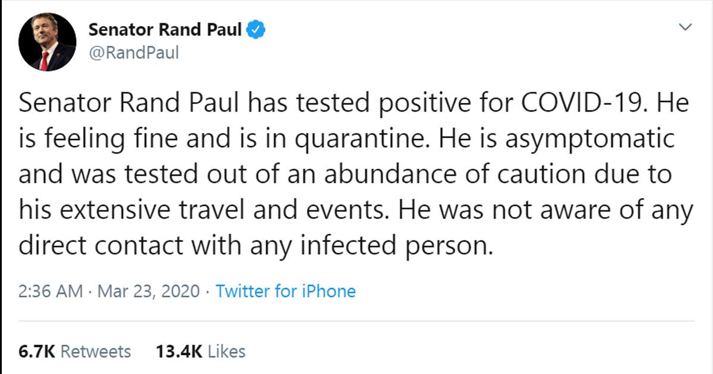Click the word "asymptomatic" in the tweet
This screenshot has width=713, height=374.
pos(590,140)
